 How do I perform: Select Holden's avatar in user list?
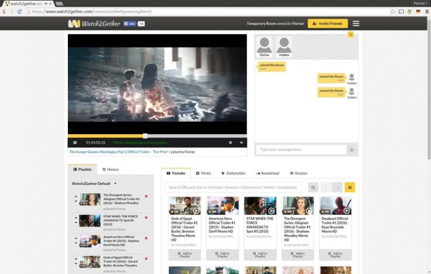tap(284, 47)
